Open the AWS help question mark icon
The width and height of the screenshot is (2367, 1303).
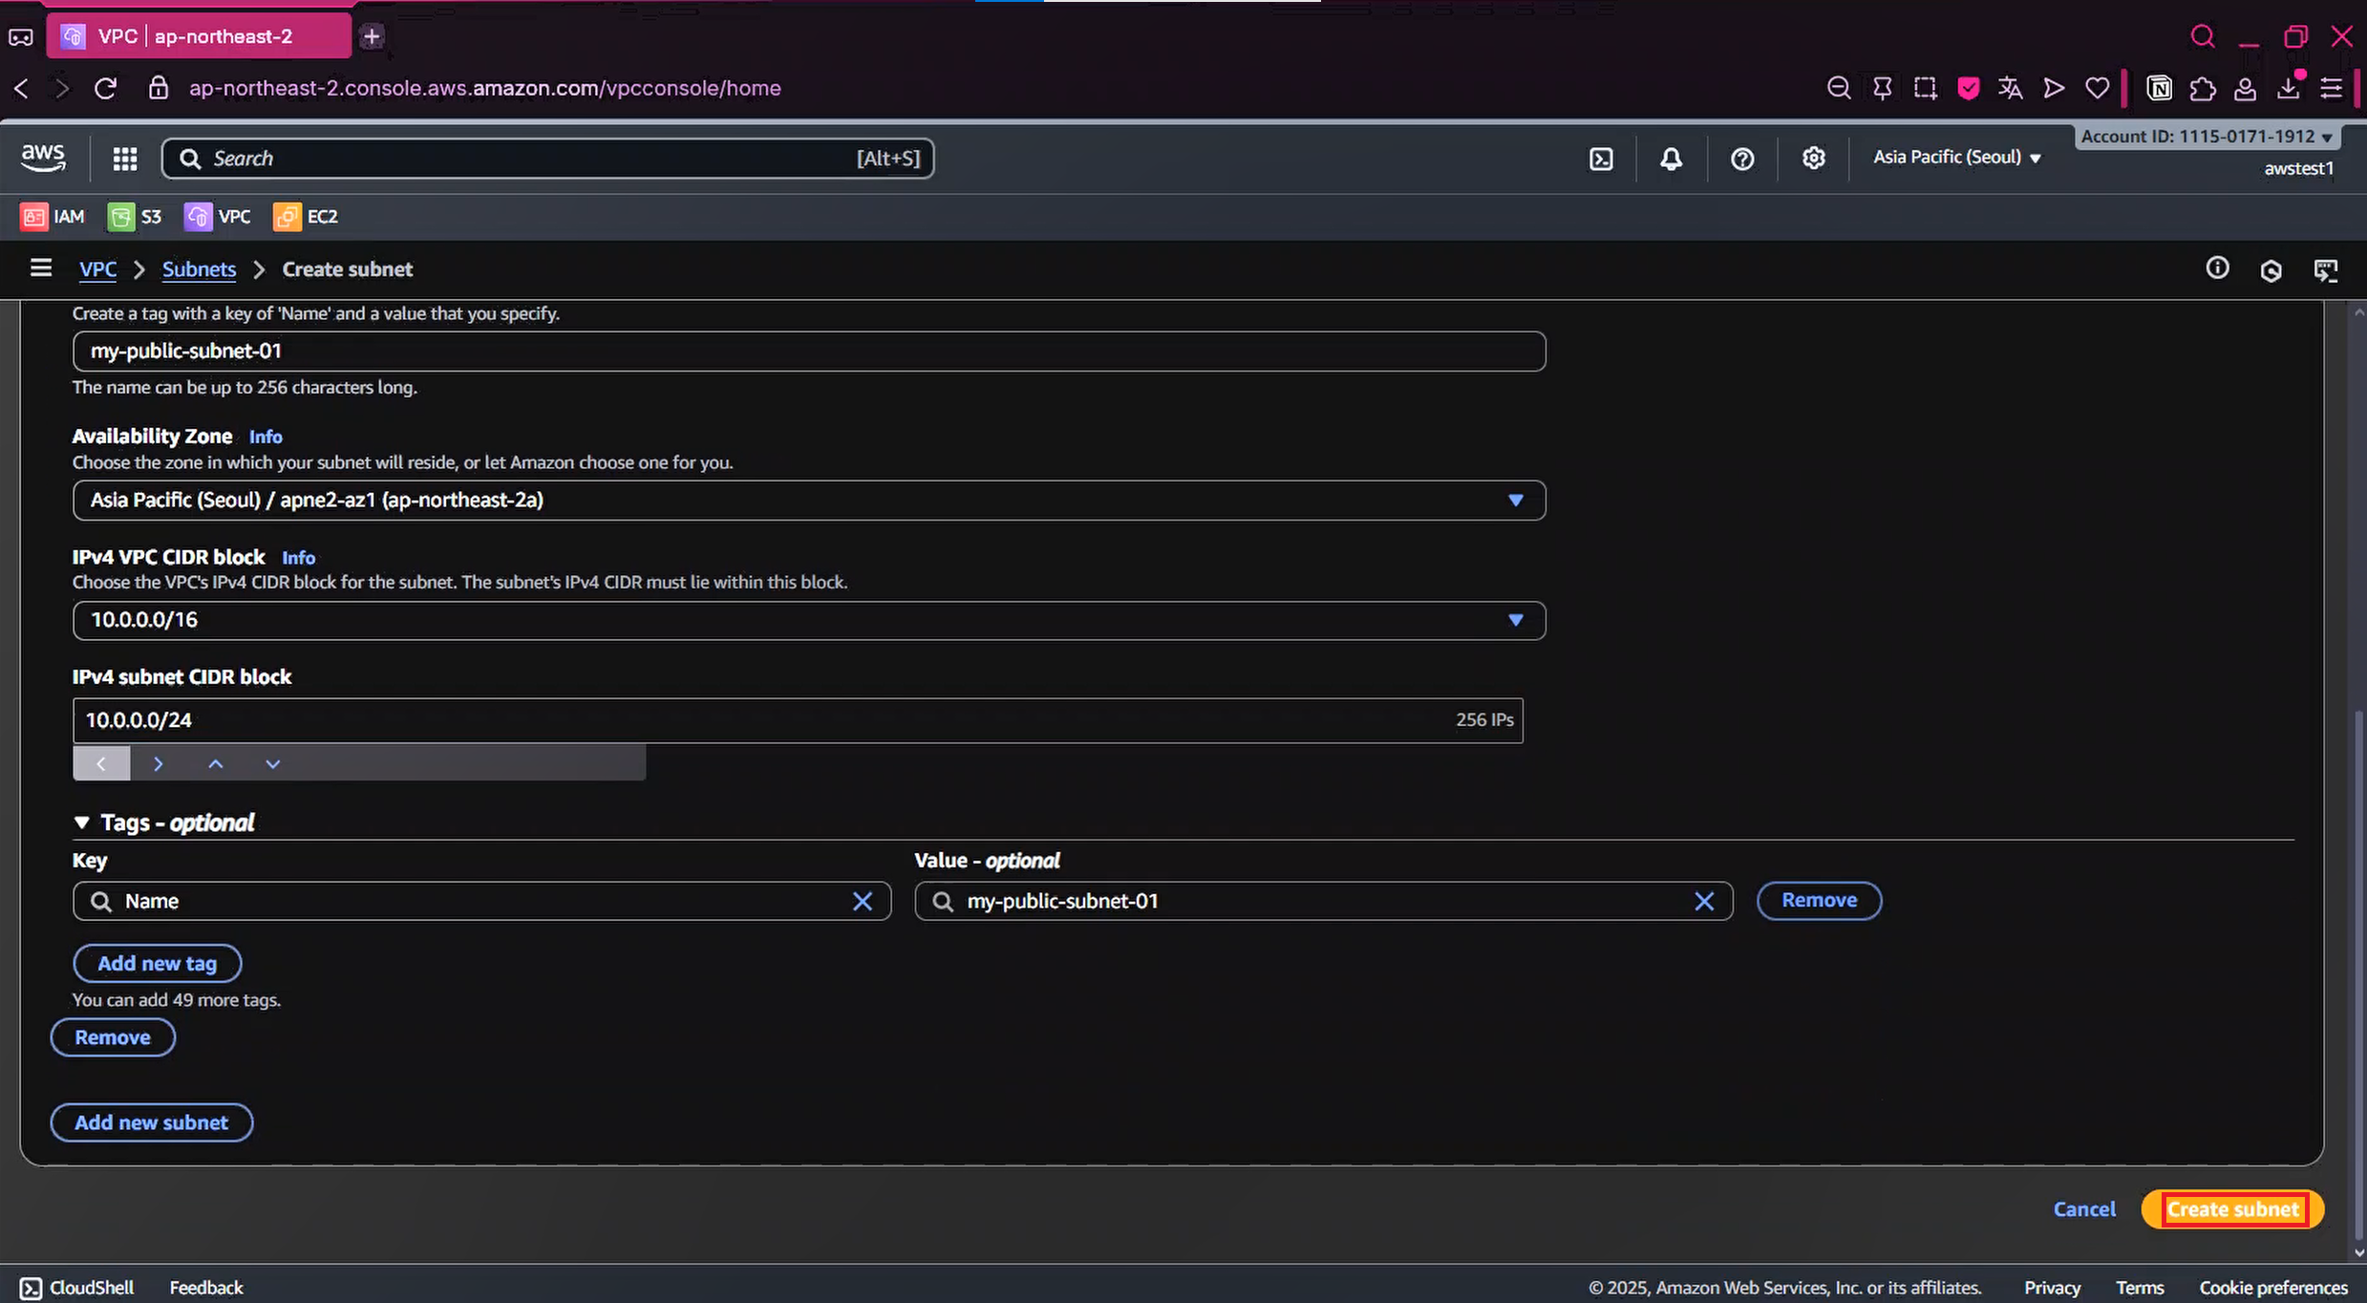pos(1742,159)
